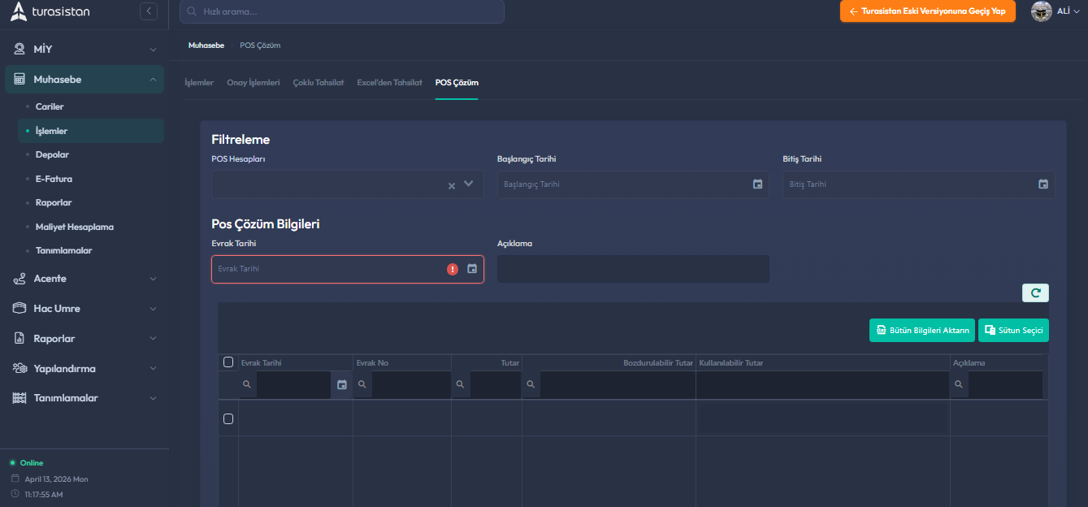This screenshot has width=1088, height=507.
Task: Collapse the sidebar with the arrow icon
Action: [x=149, y=11]
